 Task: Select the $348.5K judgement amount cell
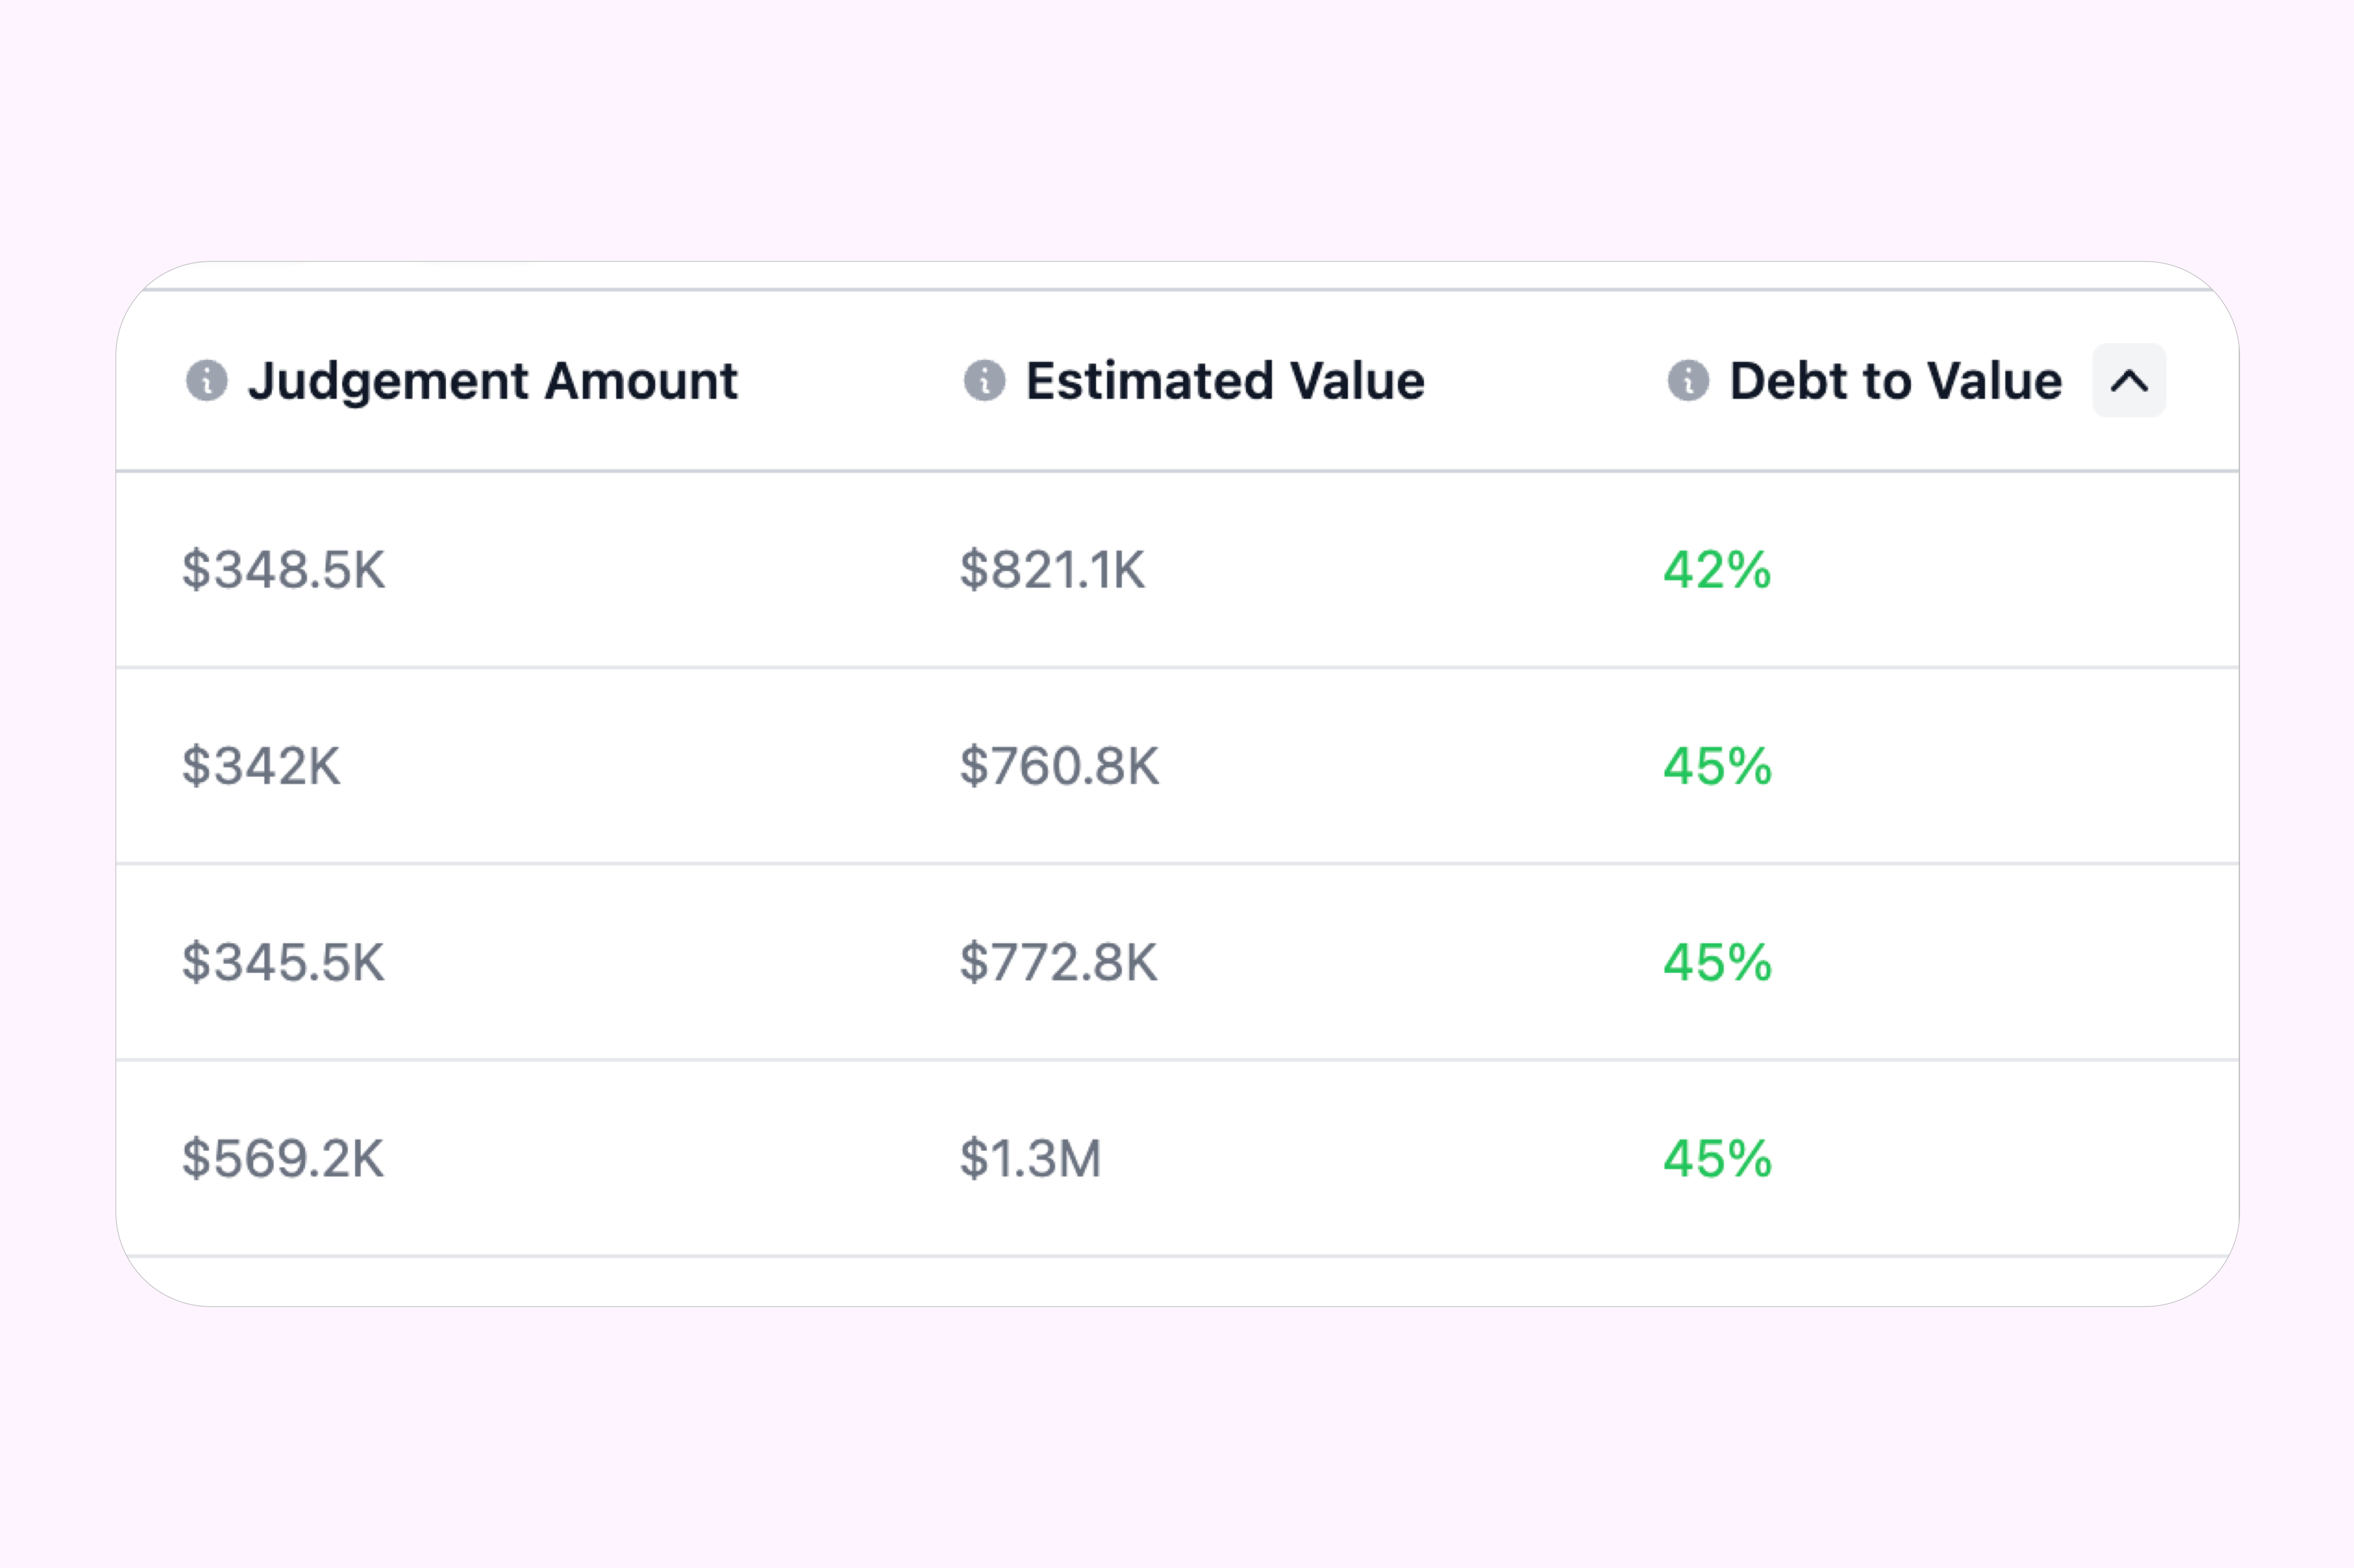tap(283, 570)
